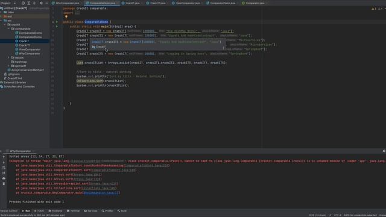386x217 pixels.
Task: Click the expand all icon in Project toolbar
Action: click(x=28, y=3)
